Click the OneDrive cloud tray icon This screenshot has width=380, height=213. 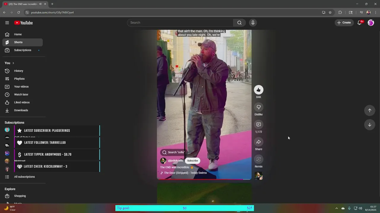point(343,208)
